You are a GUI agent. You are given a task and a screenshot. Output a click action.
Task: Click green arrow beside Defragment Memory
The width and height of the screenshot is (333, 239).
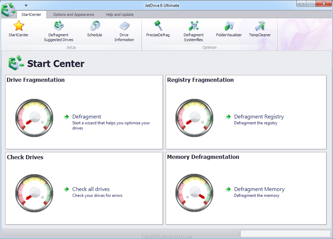(229, 189)
